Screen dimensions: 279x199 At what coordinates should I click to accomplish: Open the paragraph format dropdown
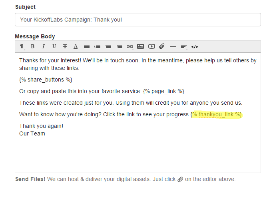coord(22,47)
